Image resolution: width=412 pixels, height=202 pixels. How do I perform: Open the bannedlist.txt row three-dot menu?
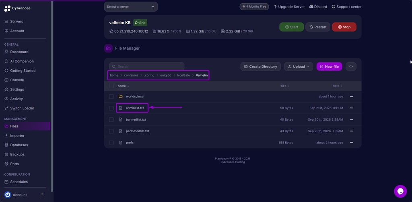[351, 119]
